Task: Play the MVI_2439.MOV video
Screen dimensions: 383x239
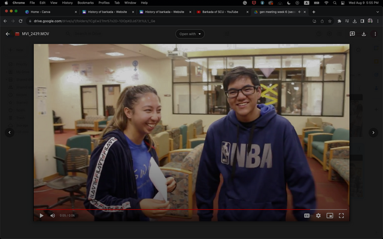Action: [41, 215]
